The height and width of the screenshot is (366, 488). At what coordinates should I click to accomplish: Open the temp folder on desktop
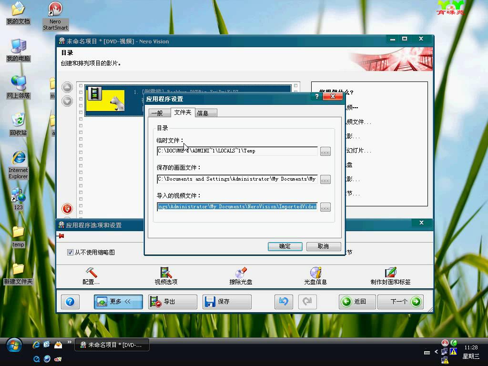(19, 236)
